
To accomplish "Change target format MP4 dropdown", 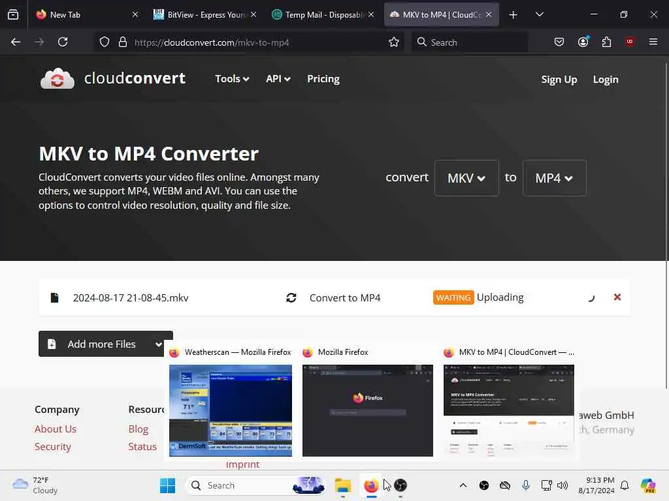I will click(x=554, y=178).
